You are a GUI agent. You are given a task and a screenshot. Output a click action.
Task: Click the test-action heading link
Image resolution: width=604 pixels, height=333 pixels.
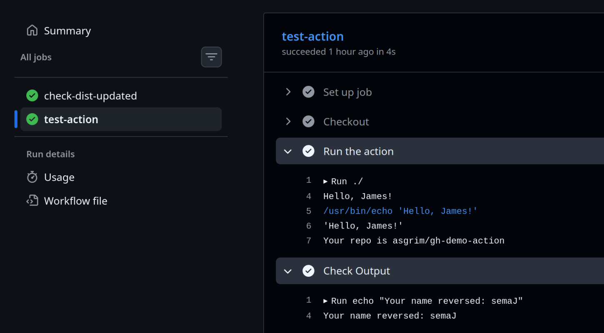click(x=312, y=36)
